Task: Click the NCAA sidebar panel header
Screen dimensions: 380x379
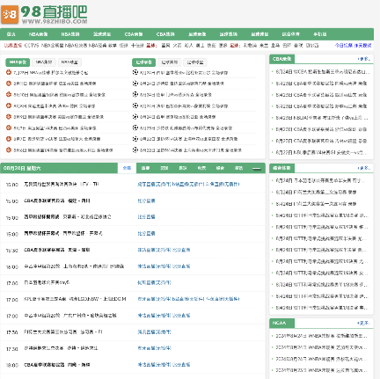Action: (x=281, y=323)
